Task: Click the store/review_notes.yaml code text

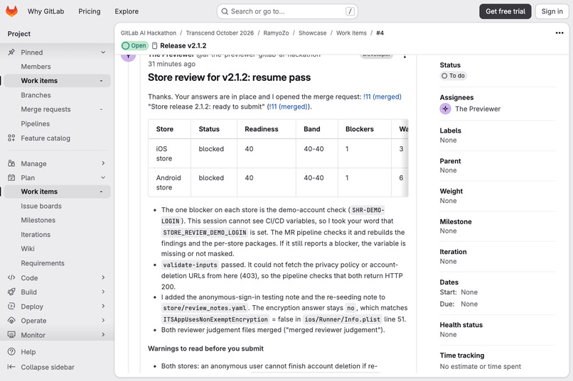Action: [205, 308]
